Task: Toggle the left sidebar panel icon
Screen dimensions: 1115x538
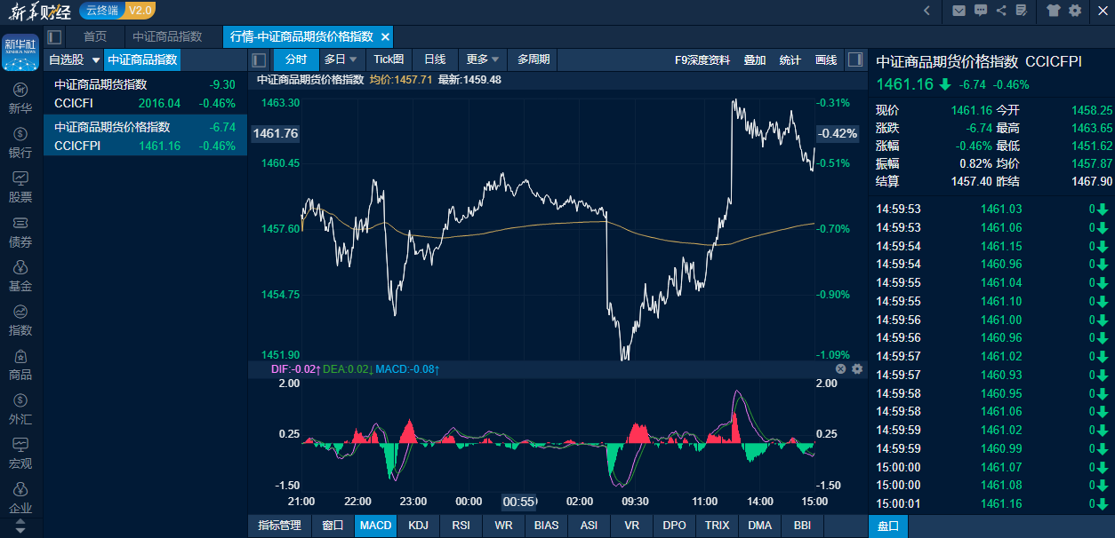Action: click(x=54, y=36)
